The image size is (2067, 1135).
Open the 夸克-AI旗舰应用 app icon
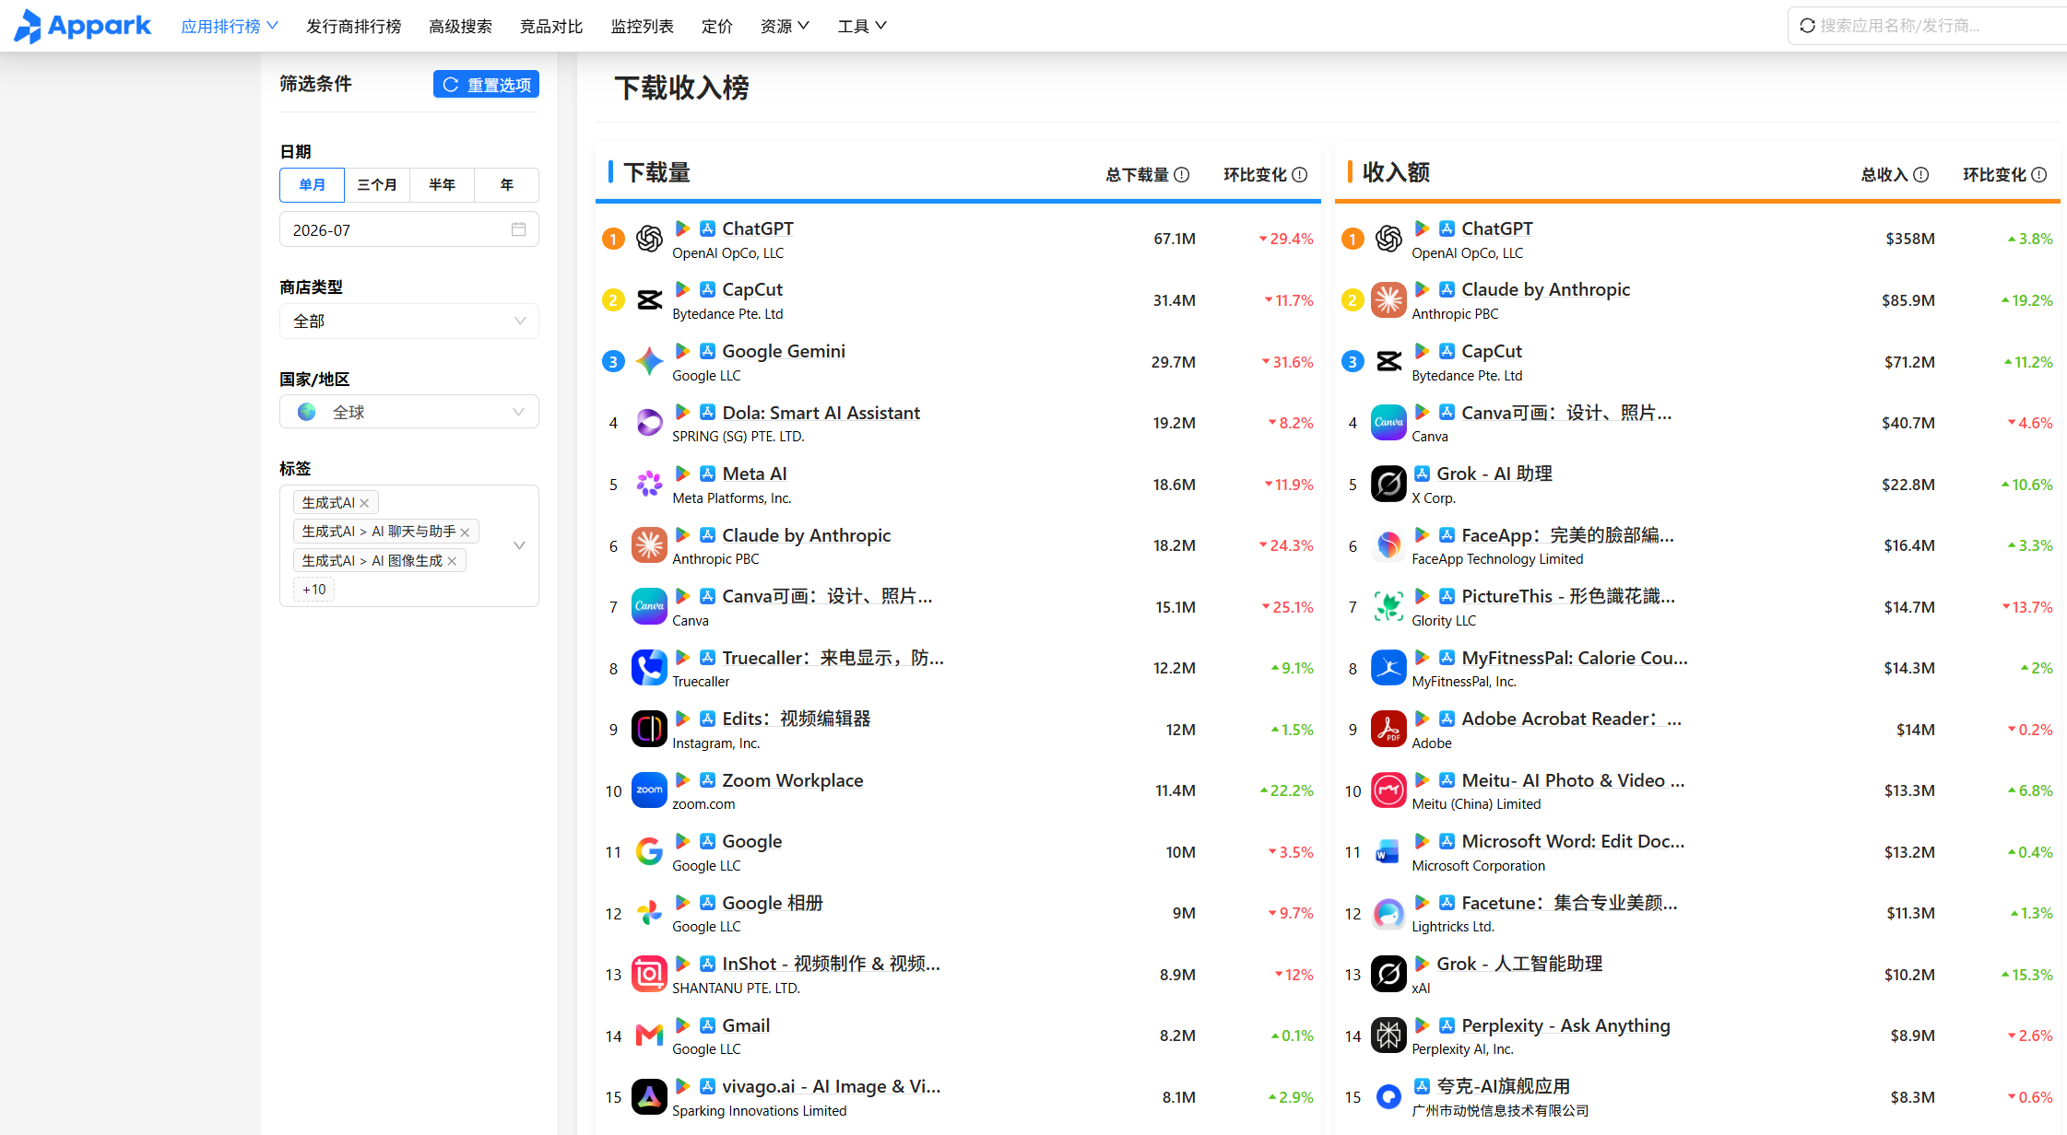coord(1388,1097)
